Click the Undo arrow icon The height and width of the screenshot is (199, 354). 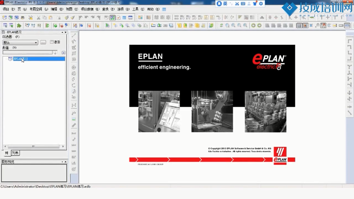click(87, 18)
